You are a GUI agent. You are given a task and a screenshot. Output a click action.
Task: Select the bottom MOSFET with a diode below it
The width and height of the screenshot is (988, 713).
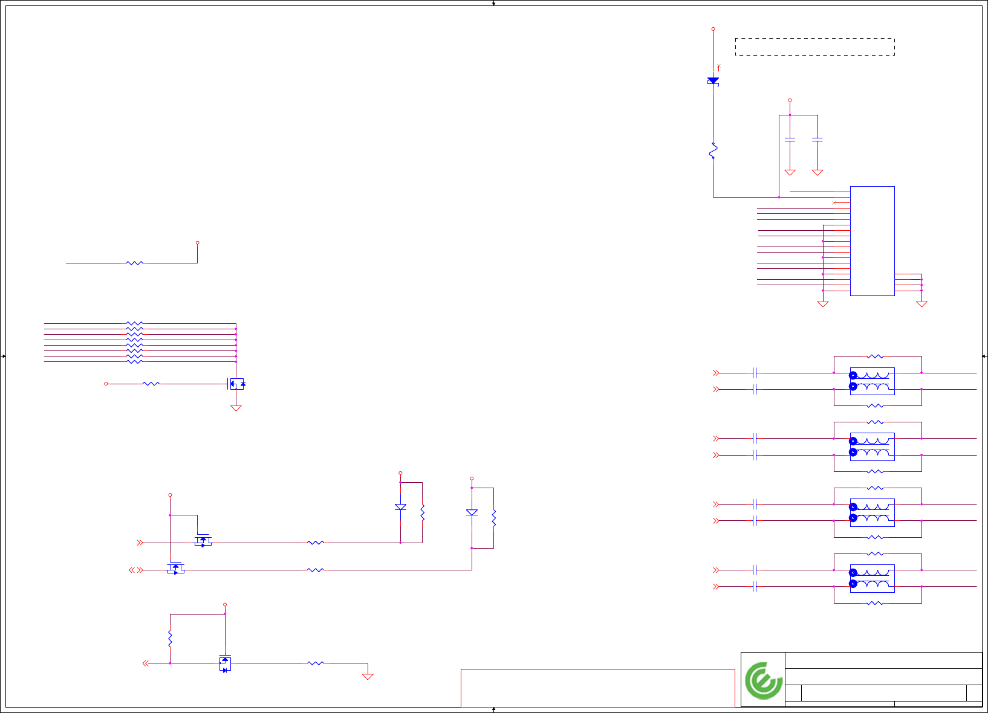click(x=225, y=663)
